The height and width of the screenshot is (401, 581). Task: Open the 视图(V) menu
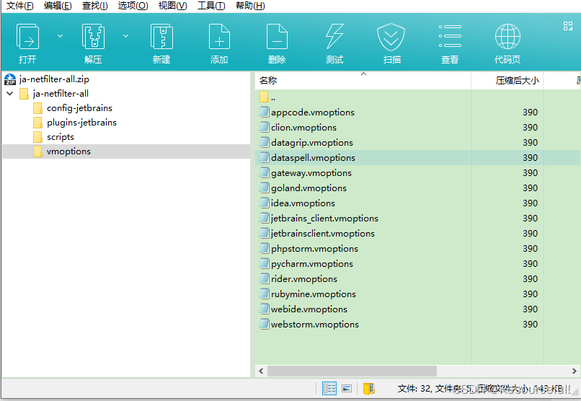(x=173, y=6)
